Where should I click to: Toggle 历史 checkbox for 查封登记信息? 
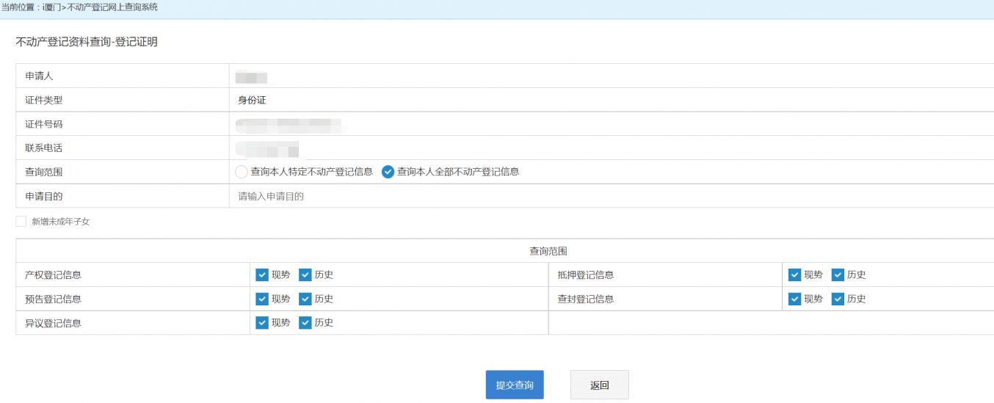click(x=838, y=299)
